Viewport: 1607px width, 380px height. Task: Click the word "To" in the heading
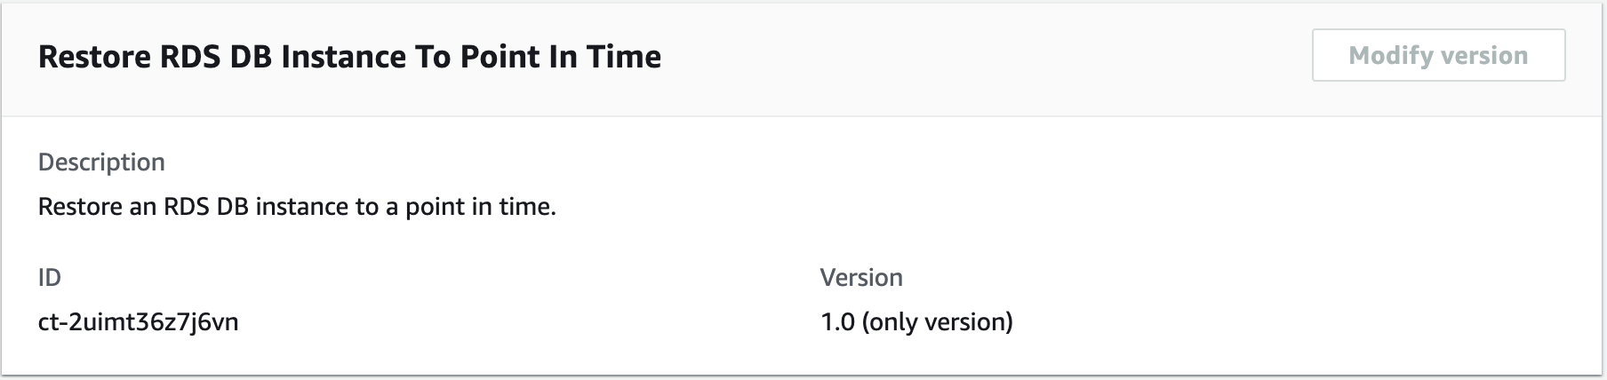pos(433,57)
